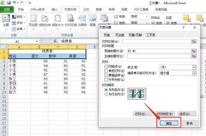
Task: Enable the 单色打印 checkbox
Action: point(106,71)
